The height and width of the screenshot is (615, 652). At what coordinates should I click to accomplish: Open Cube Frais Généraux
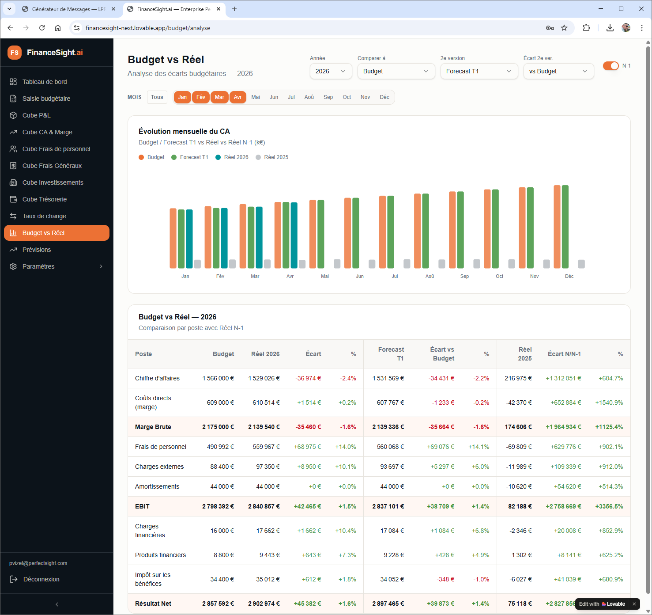[57, 166]
